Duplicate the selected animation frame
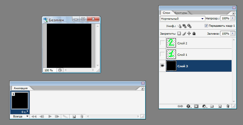243x125 pixels. coord(74,116)
